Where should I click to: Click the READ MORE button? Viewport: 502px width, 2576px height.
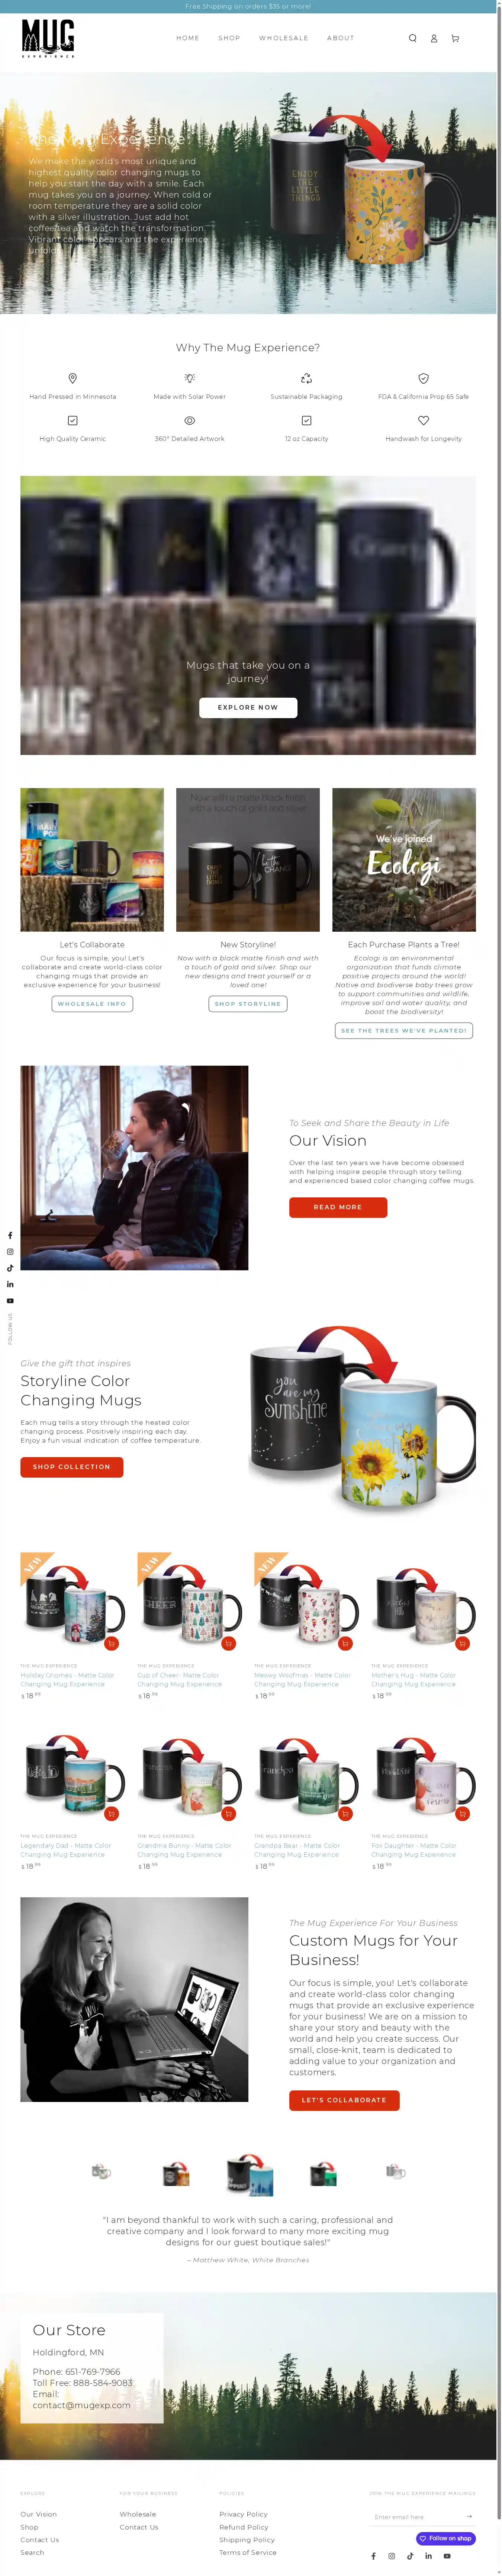point(338,1207)
